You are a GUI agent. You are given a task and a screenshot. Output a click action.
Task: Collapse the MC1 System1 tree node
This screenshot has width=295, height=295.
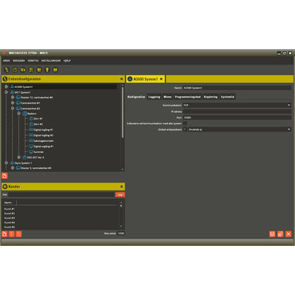pyautogui.click(x=6, y=92)
